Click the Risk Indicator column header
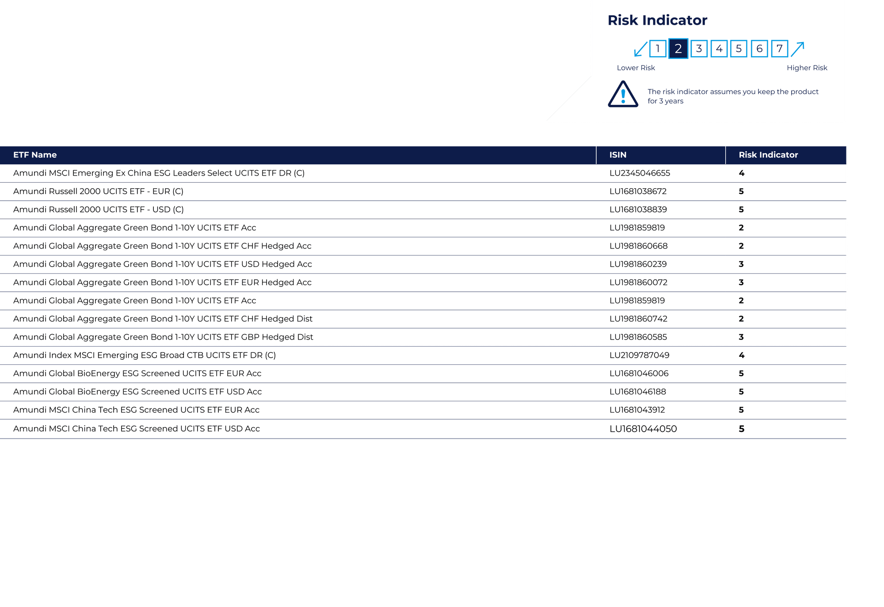Image resolution: width=884 pixels, height=607 pixels. pyautogui.click(x=768, y=155)
